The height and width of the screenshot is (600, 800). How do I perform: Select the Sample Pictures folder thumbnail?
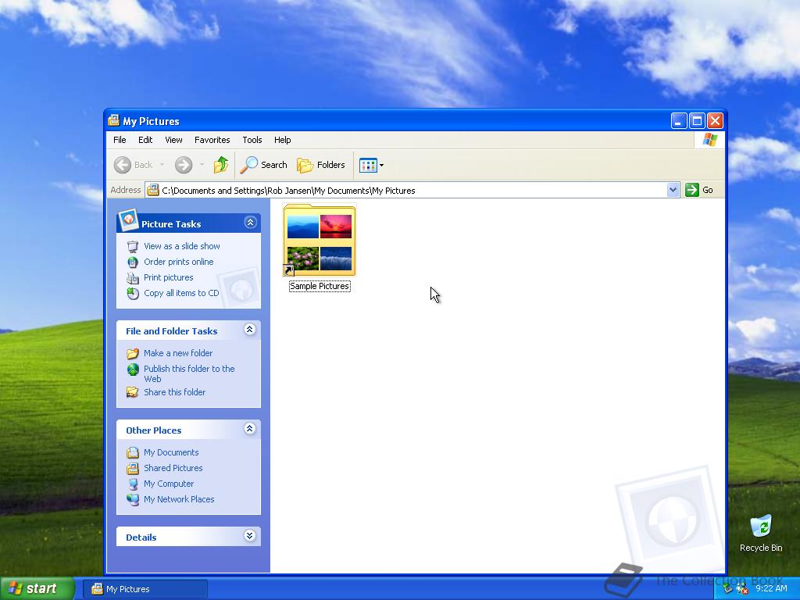(320, 240)
